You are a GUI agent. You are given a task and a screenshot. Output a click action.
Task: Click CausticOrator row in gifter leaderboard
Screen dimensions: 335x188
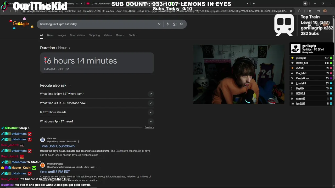311,78
